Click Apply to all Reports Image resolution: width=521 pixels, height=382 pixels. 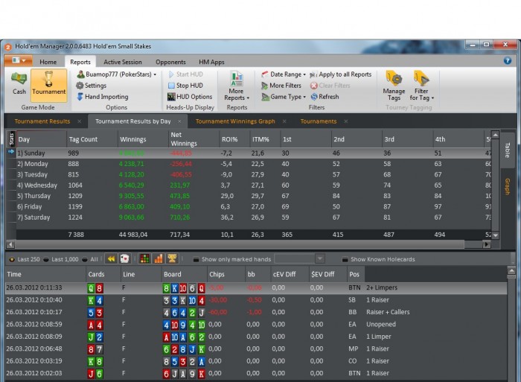pos(341,74)
